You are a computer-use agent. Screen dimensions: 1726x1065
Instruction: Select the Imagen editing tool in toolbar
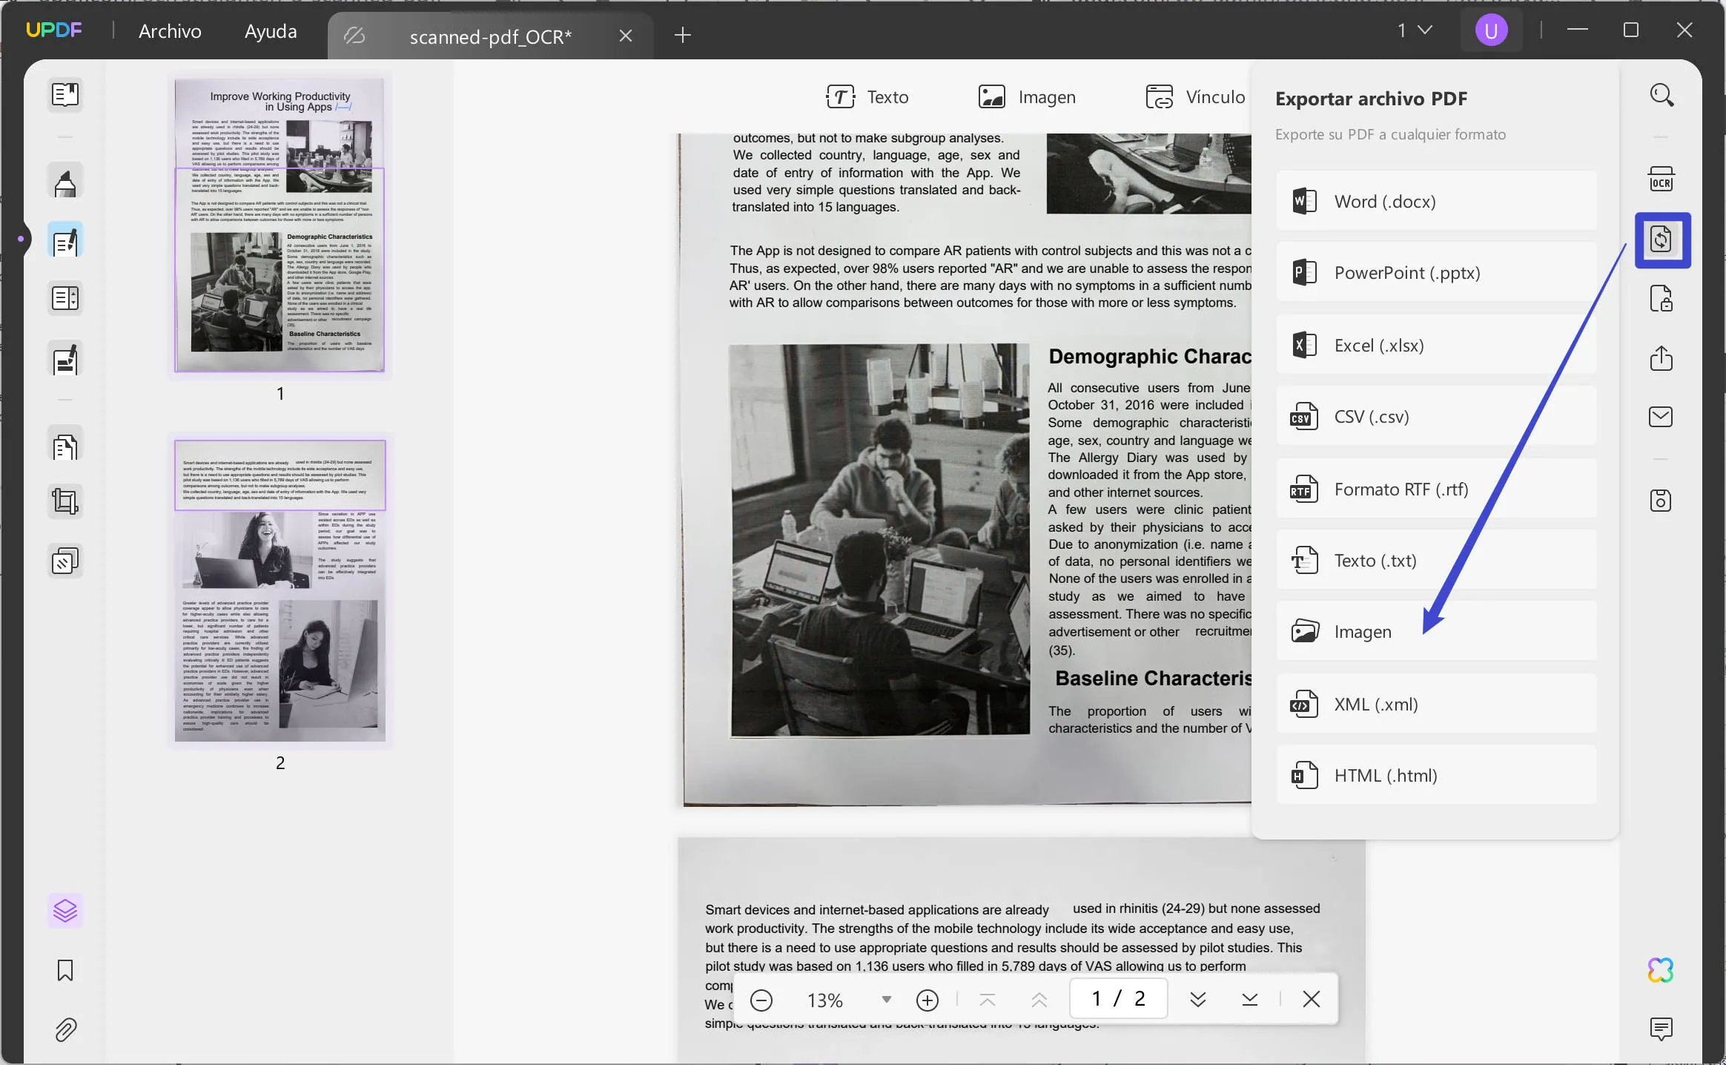(x=1026, y=97)
